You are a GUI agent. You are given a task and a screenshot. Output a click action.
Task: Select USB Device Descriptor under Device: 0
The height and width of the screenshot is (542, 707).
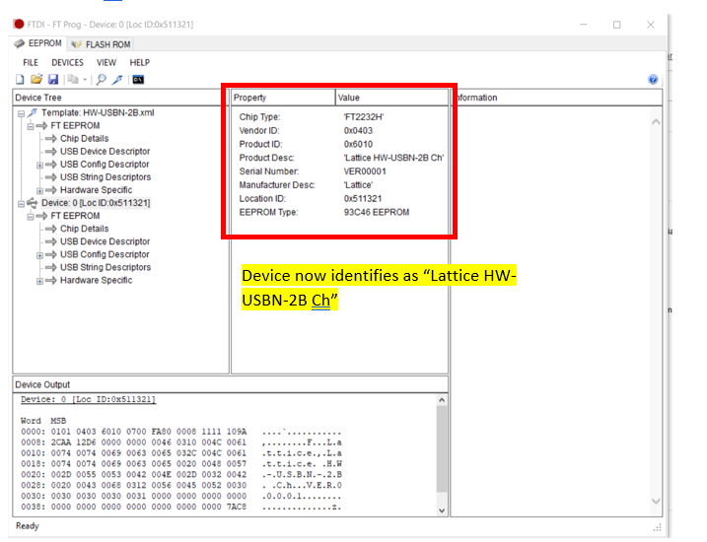click(106, 241)
